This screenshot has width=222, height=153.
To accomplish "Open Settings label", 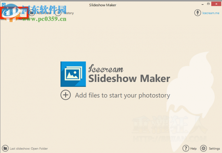I will click(x=214, y=148).
